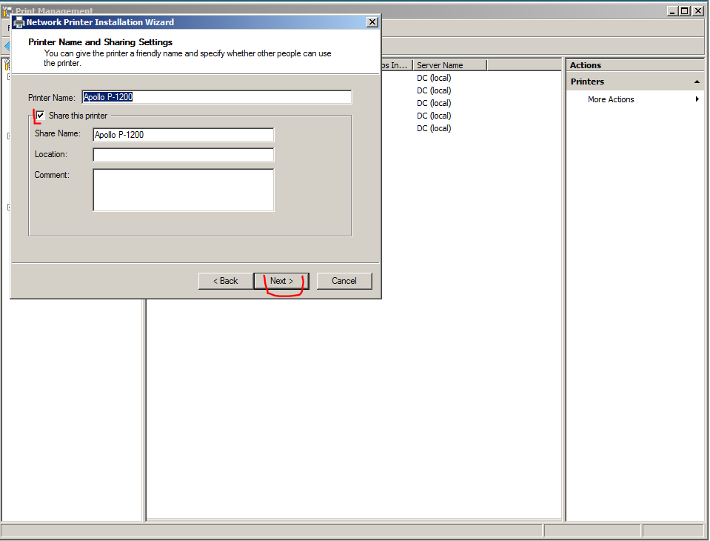The width and height of the screenshot is (710, 541).
Task: Click the Actions pane header
Action: pyautogui.click(x=634, y=65)
